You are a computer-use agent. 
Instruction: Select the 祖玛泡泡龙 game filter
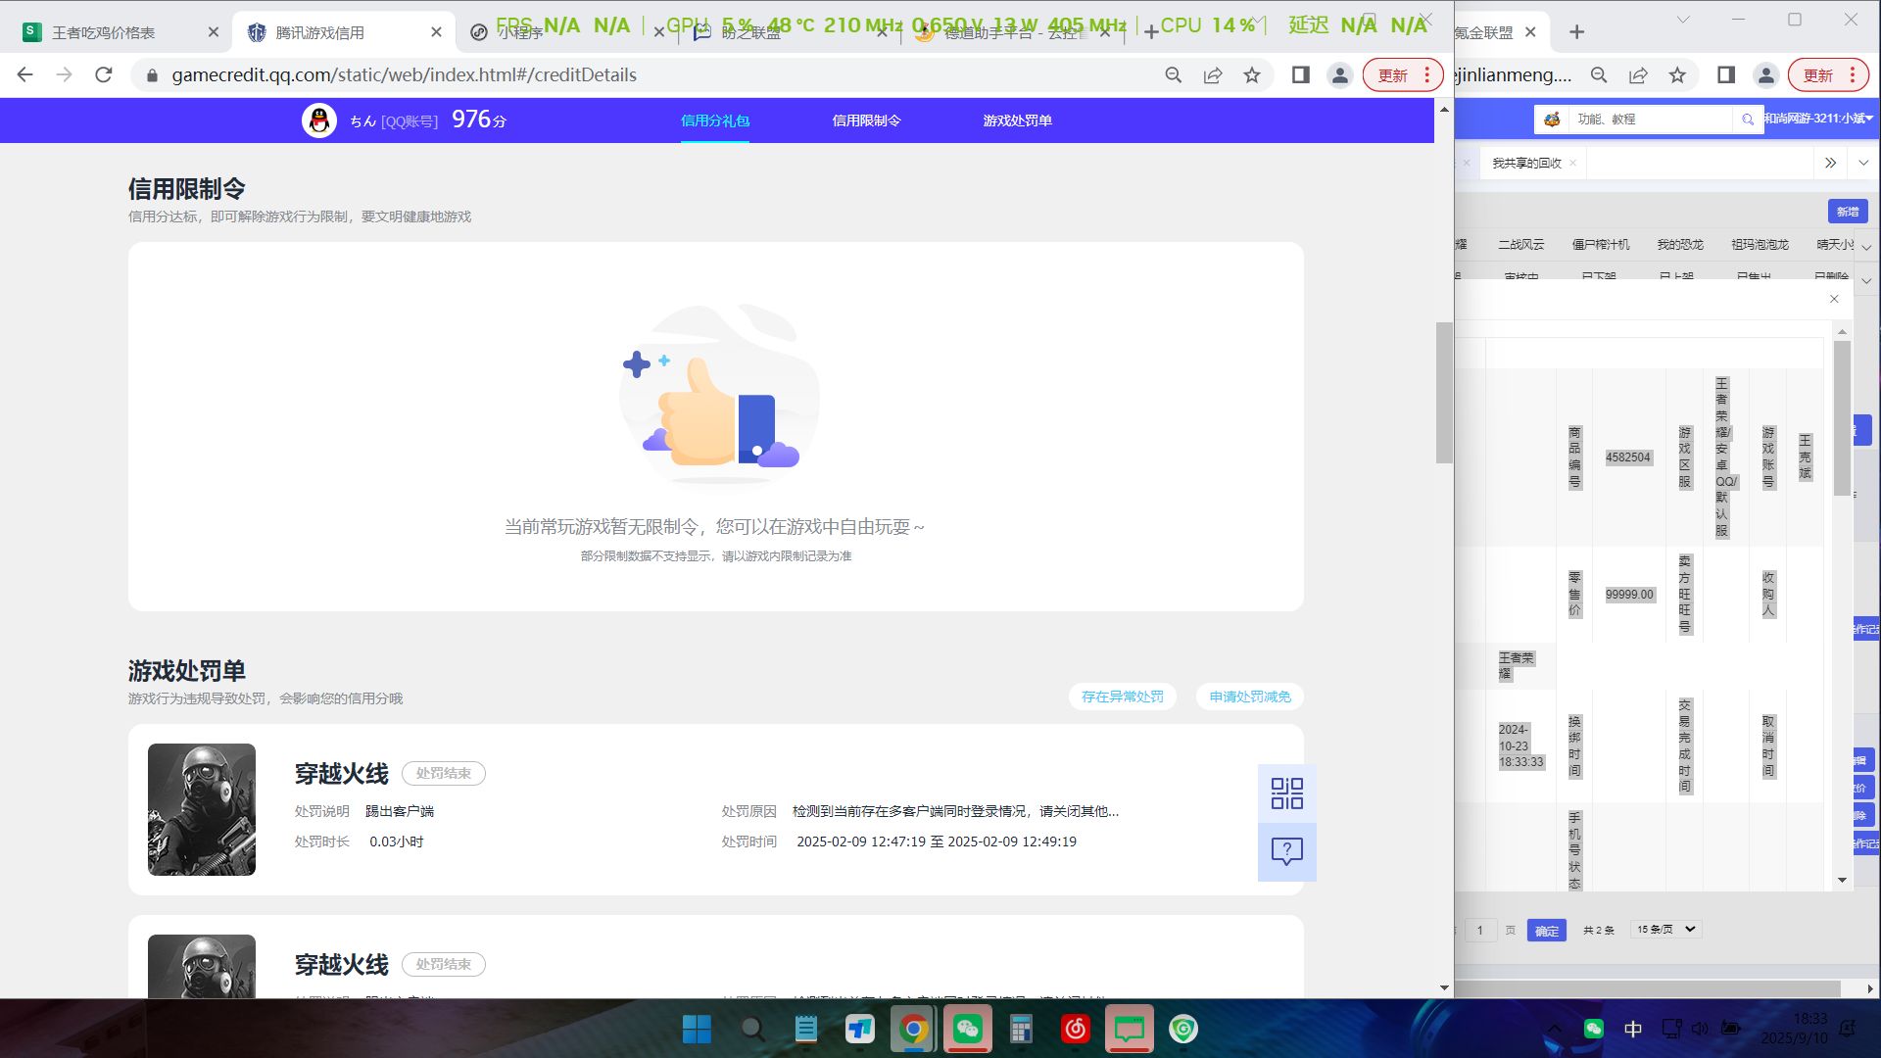(1760, 244)
